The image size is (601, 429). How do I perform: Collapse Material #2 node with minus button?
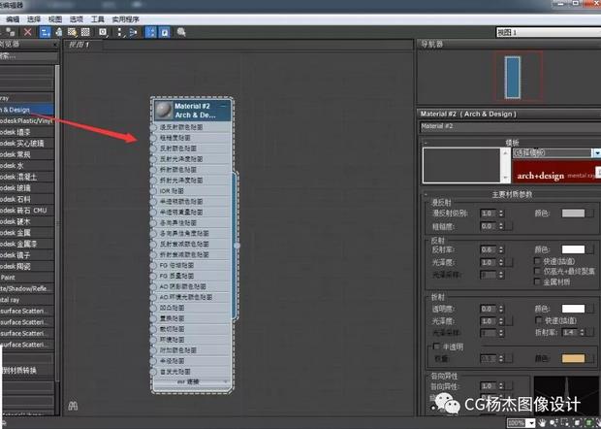[224, 106]
